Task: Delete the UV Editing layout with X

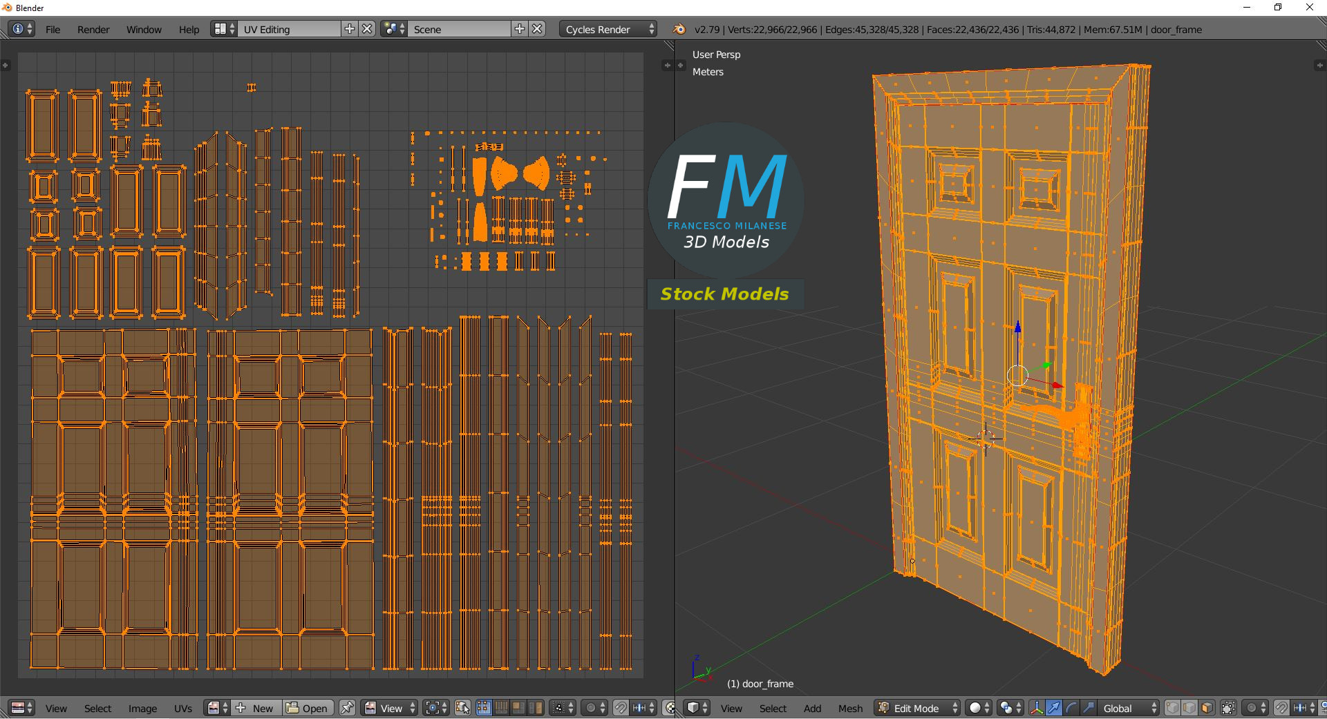Action: (368, 29)
